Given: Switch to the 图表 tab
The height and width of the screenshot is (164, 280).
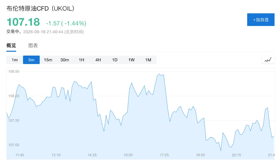Looking at the screenshot, I should pos(33,45).
